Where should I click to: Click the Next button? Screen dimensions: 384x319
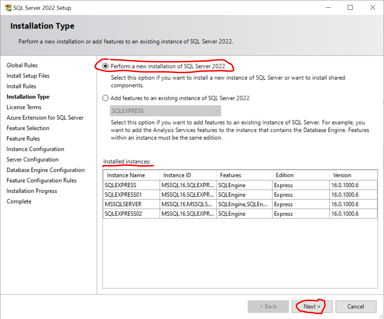312,307
